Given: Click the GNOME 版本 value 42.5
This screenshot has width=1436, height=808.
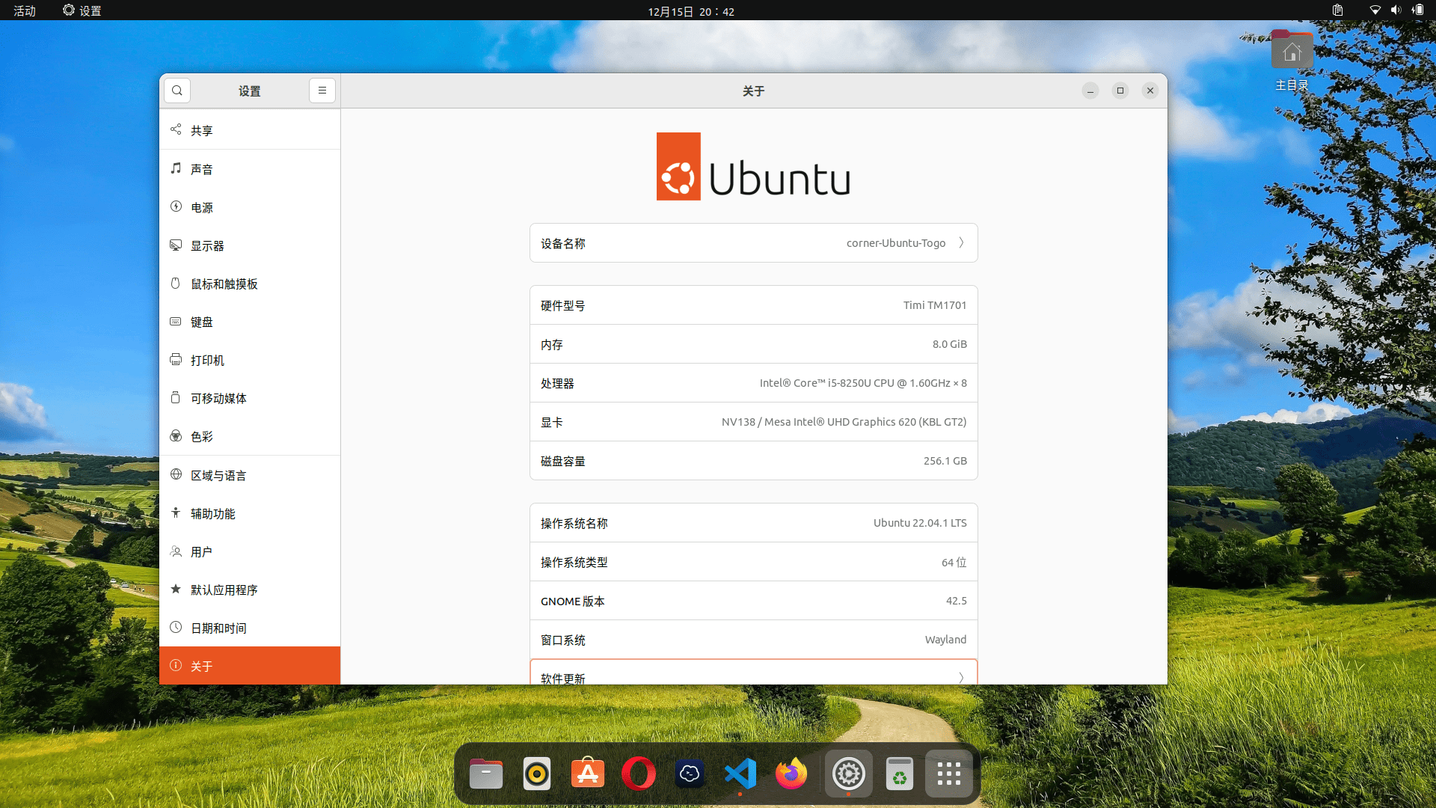Looking at the screenshot, I should (x=956, y=600).
